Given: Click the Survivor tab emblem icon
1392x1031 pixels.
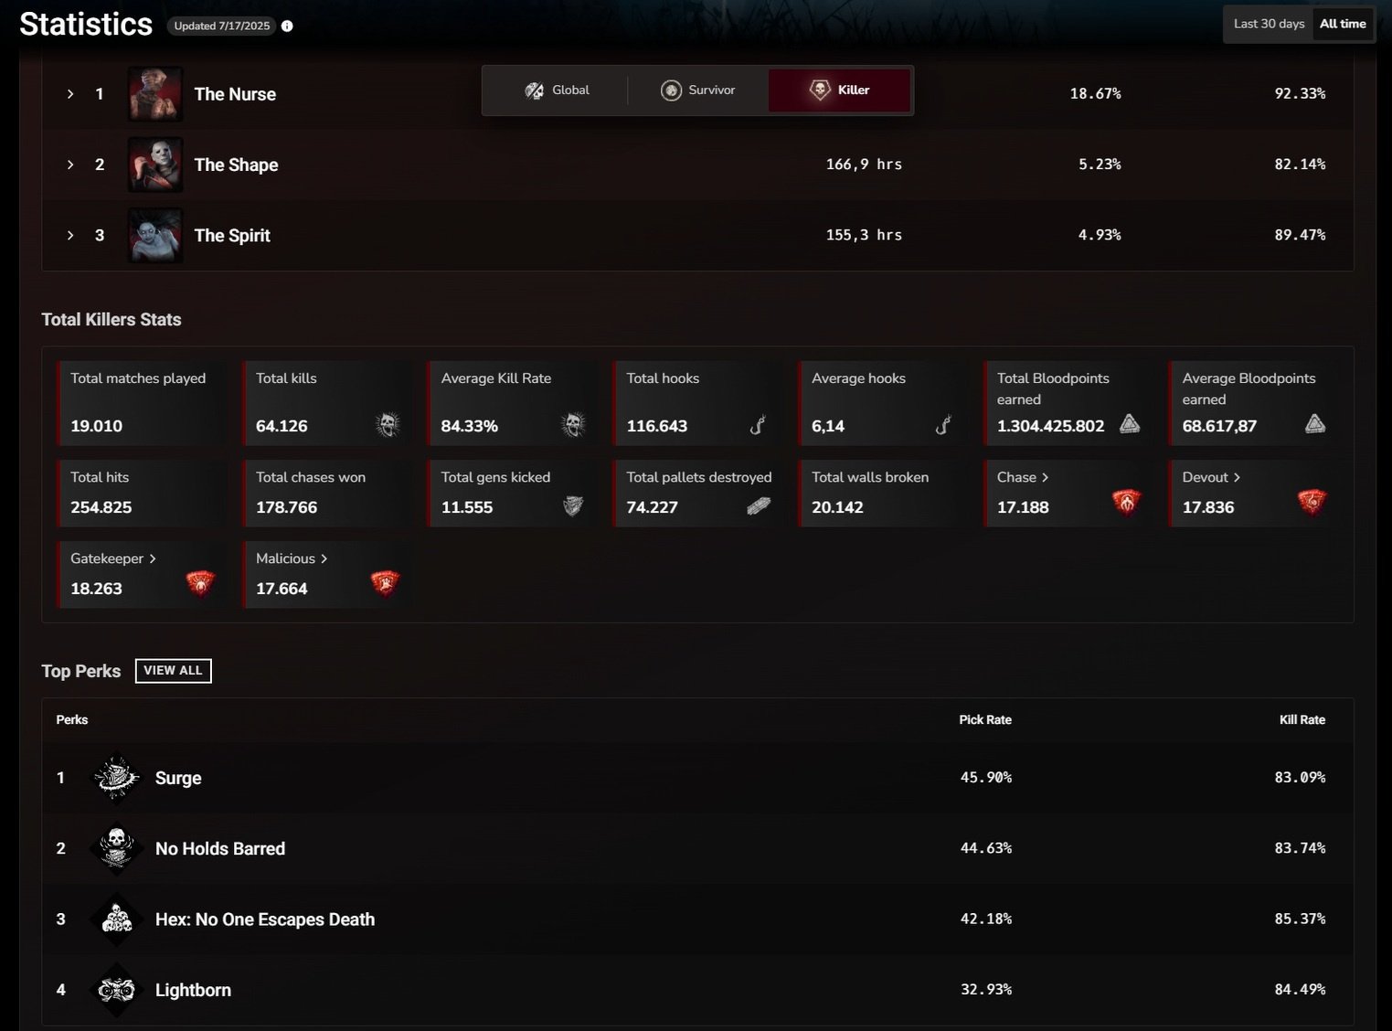Looking at the screenshot, I should (671, 90).
